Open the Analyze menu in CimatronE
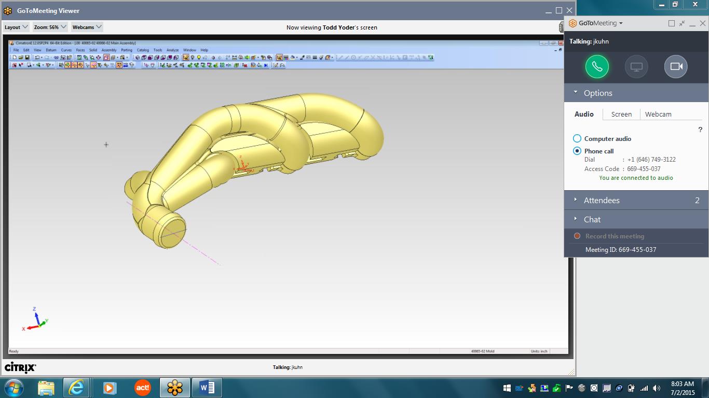 point(173,50)
